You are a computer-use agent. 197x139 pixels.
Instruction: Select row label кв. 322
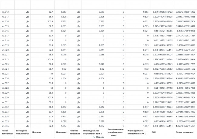pyautogui.click(x=5, y=60)
